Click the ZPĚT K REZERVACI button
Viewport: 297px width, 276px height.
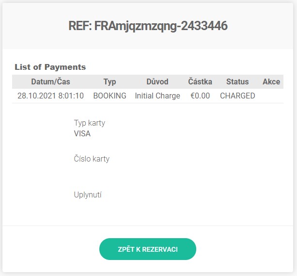(x=148, y=249)
